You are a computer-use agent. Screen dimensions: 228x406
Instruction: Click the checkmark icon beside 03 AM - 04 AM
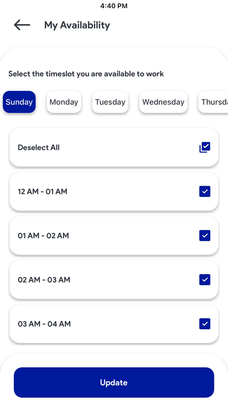(205, 324)
